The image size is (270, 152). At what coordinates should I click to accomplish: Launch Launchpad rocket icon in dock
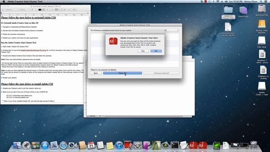click(26, 145)
